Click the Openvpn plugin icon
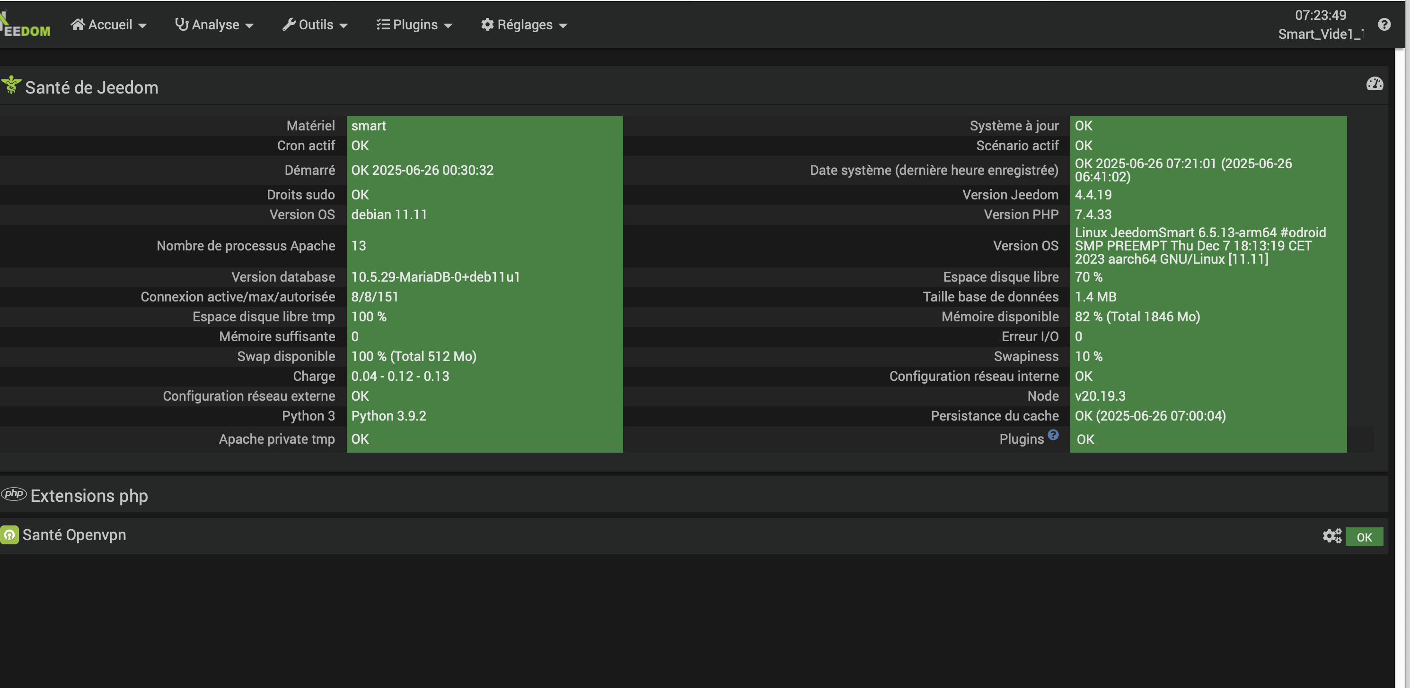This screenshot has height=688, width=1410. point(9,535)
